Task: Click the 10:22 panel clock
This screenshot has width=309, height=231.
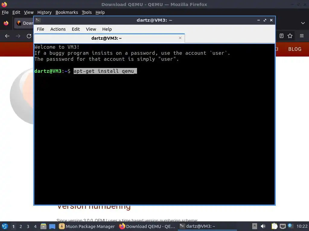Action: (x=302, y=226)
